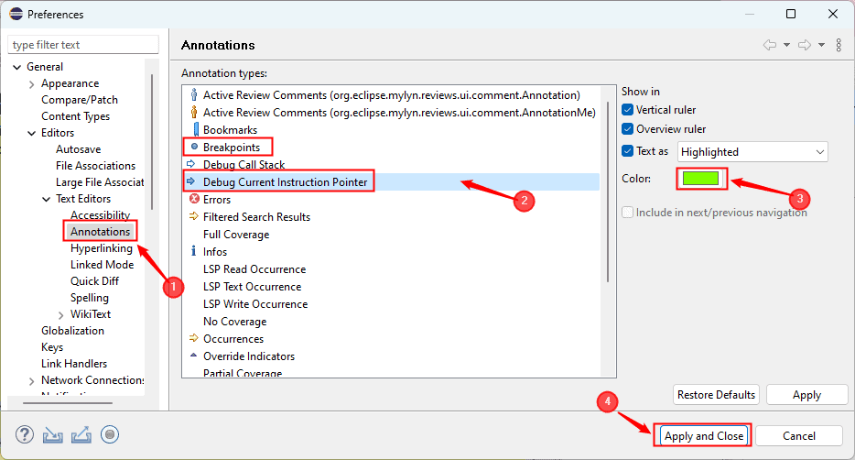855x460 pixels.
Task: Open the three-dot view menu icon
Action: pyautogui.click(x=839, y=45)
